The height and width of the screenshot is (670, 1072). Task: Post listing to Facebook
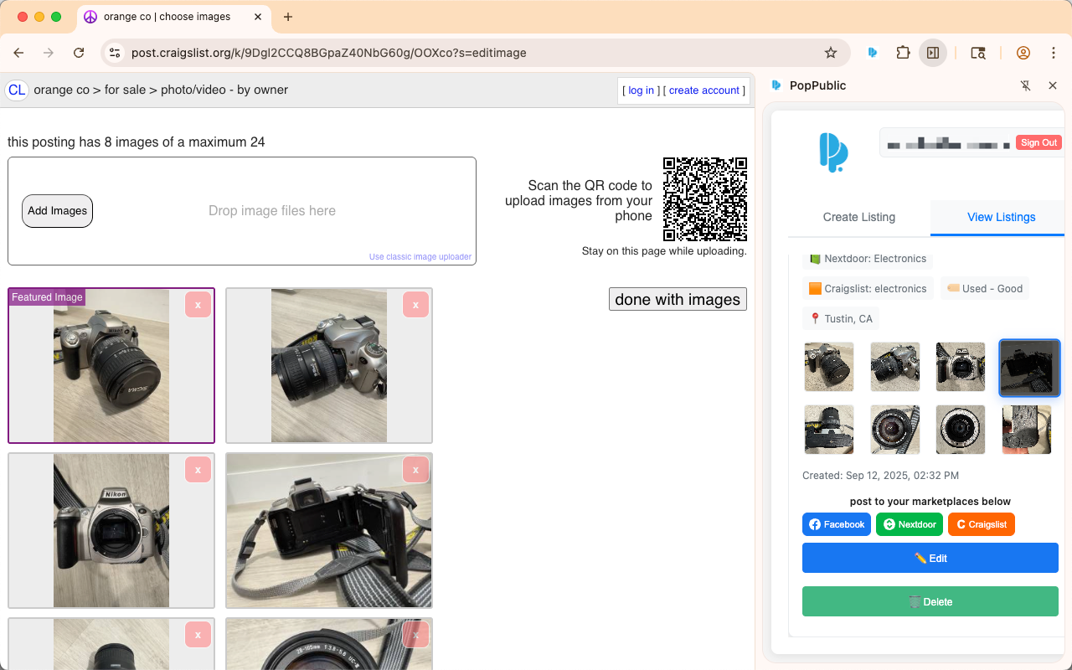(837, 524)
